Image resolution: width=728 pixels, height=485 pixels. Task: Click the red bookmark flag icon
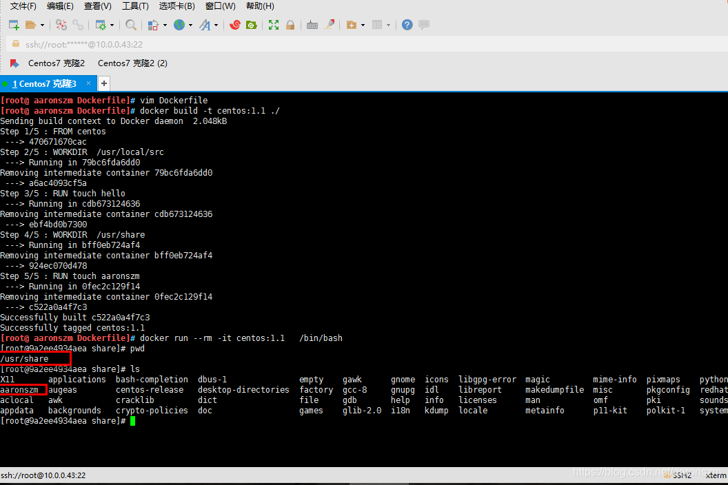(x=14, y=63)
